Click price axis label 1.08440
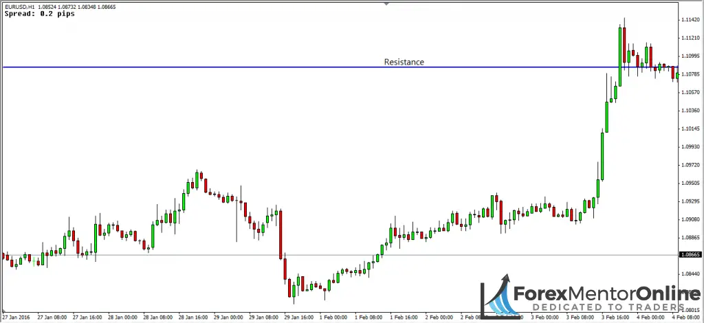This screenshot has width=704, height=323. point(690,274)
